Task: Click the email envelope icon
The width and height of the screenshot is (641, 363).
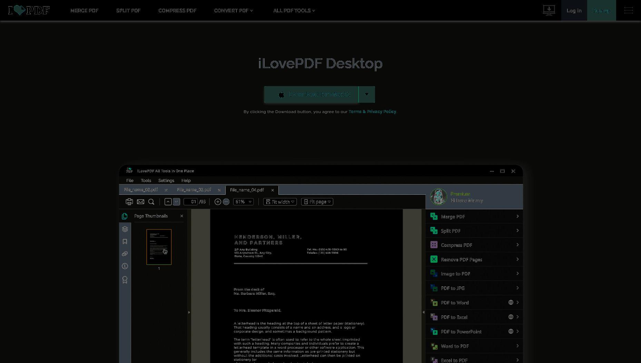Action: 140,202
